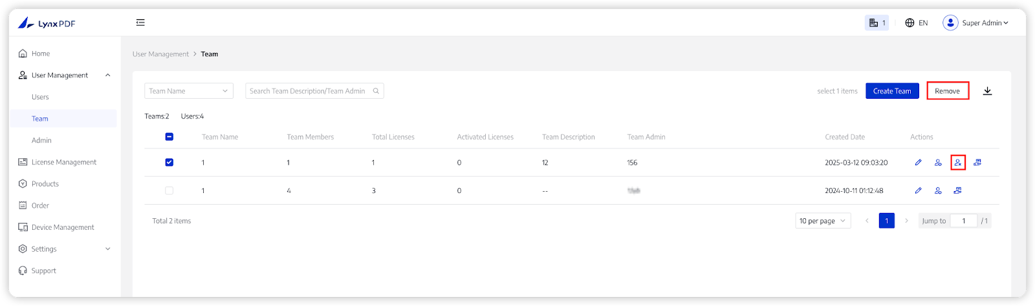Image resolution: width=1035 pixels, height=306 pixels.
Task: Collapse the sidebar with the menu icon
Action: tap(140, 23)
